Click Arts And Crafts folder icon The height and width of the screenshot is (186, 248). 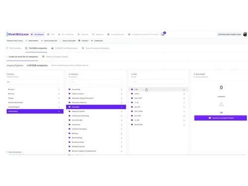click(69, 120)
